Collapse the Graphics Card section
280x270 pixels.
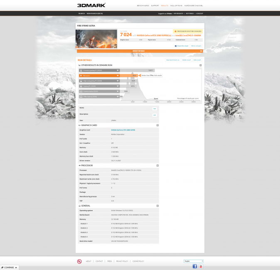click(x=157, y=125)
